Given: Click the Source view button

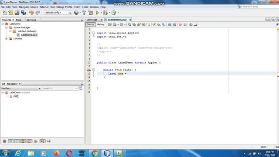Looking at the screenshot, I should click(90, 24).
